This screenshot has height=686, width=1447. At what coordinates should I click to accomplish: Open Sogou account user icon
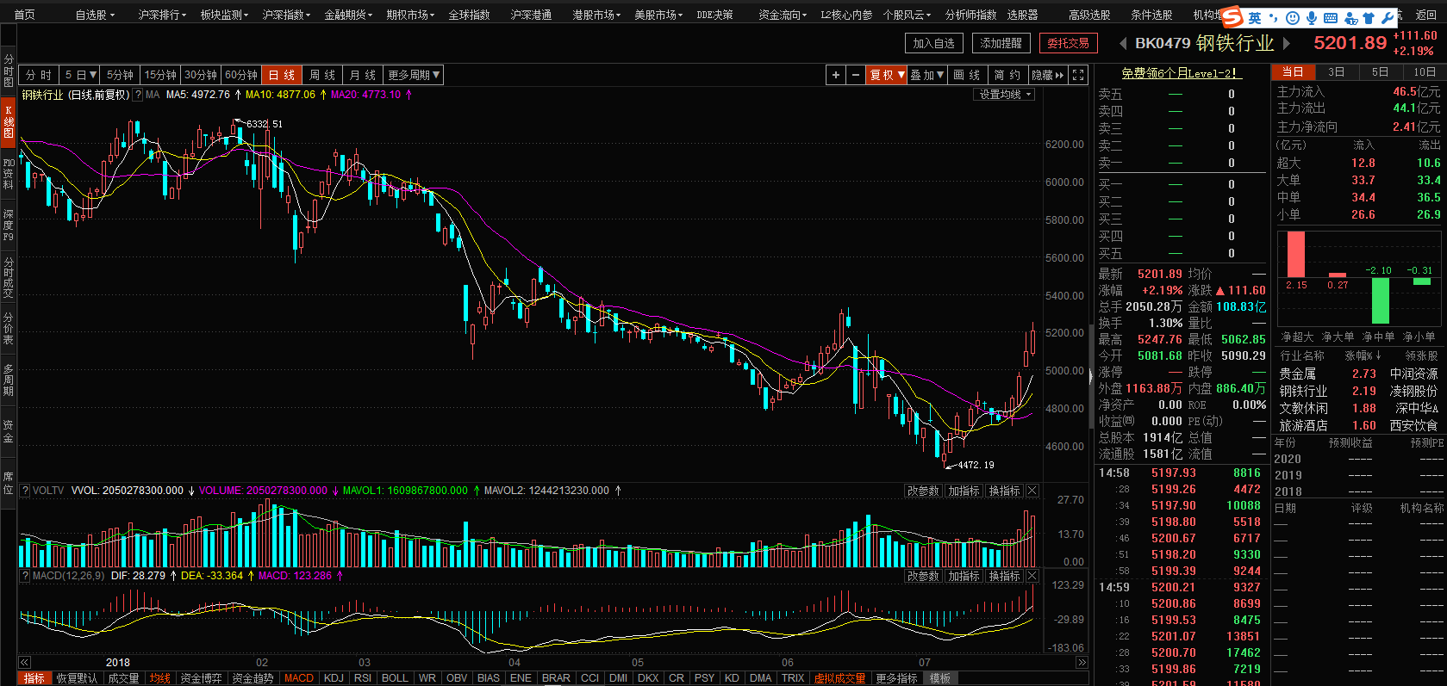tap(1350, 18)
